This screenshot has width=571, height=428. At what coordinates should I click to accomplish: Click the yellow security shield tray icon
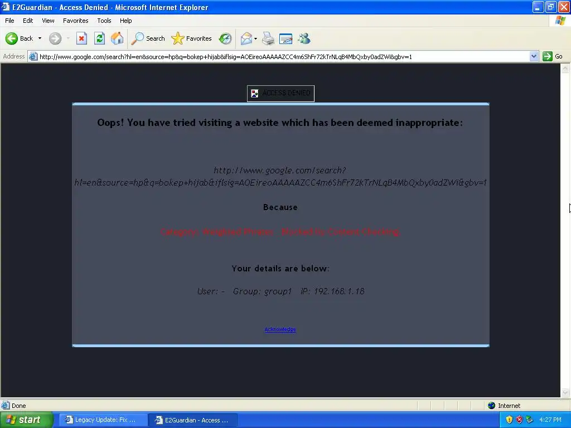coord(509,420)
